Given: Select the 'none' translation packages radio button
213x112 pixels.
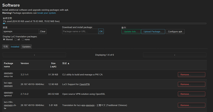Looking at the screenshot, I should (x=23, y=39).
